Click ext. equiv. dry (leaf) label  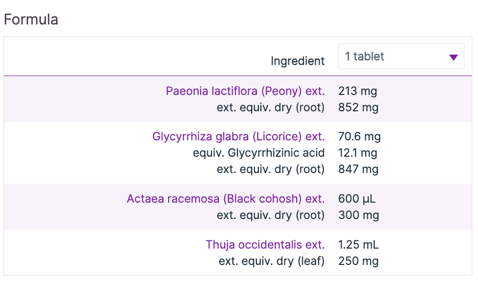[272, 261]
